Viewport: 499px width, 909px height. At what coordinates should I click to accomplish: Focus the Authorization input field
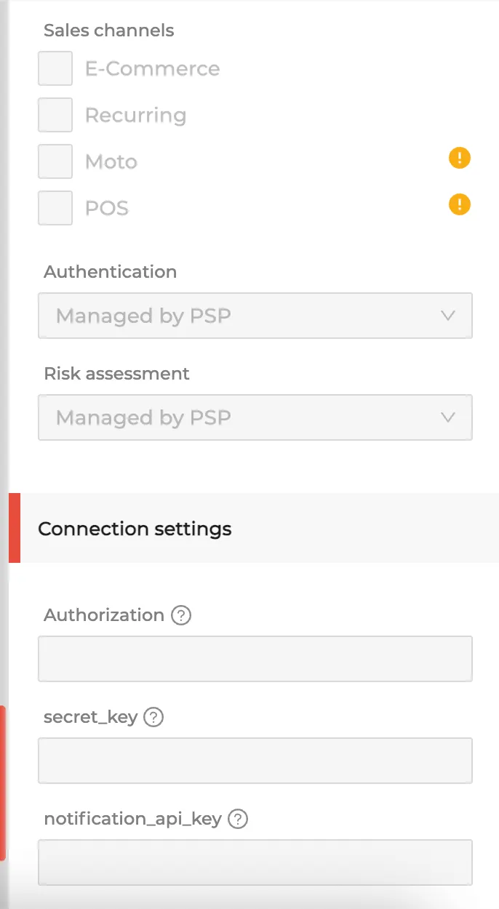click(255, 659)
